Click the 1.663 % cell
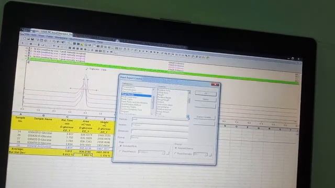Viewport: 335px width, 188px height. 83,155
